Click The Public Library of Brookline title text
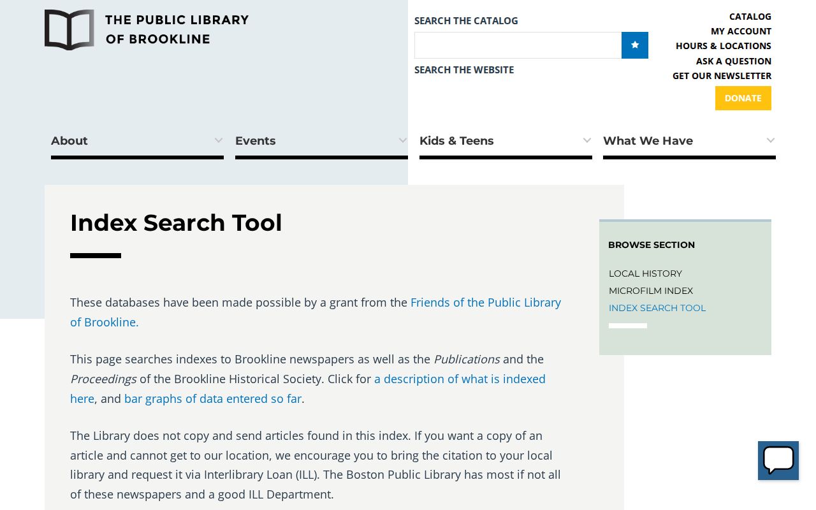Image resolution: width=816 pixels, height=510 pixels. pos(177,29)
